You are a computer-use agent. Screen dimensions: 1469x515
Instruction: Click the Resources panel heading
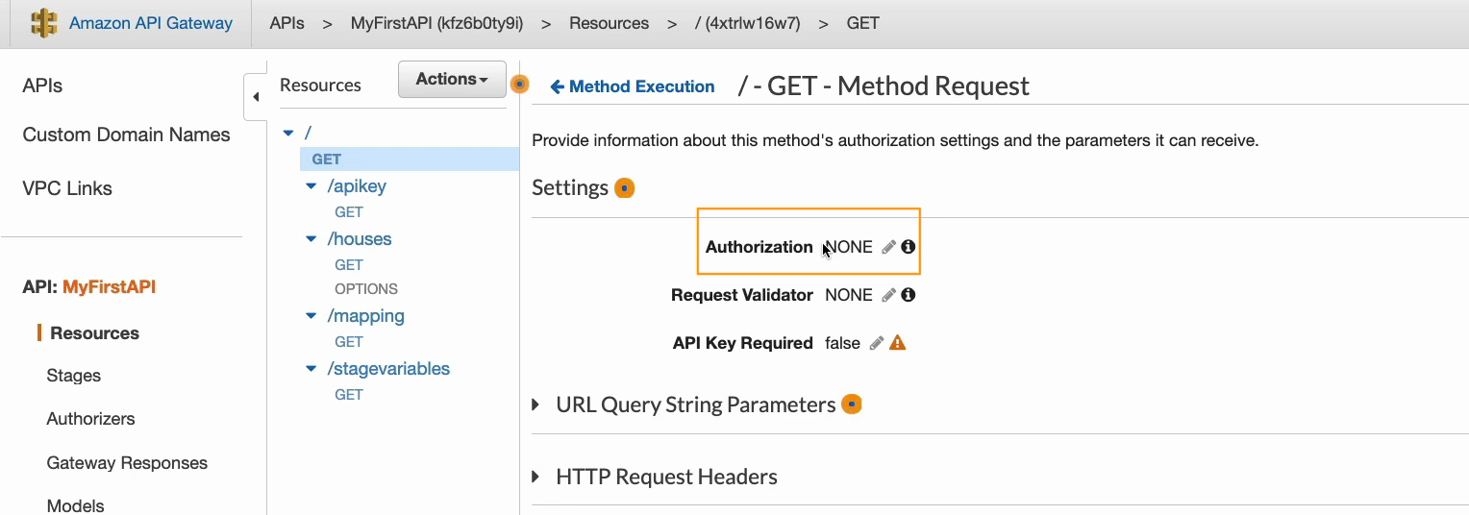click(320, 86)
